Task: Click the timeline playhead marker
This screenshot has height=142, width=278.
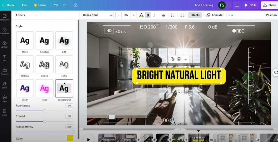Action: tap(198, 131)
